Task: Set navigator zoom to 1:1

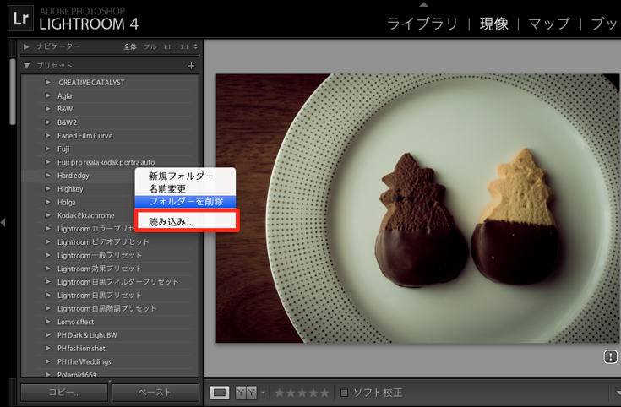Action: (x=167, y=46)
